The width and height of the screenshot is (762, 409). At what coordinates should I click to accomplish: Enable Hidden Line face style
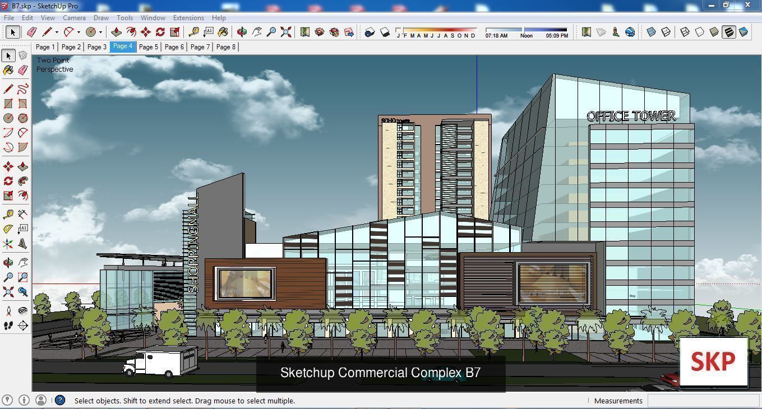699,32
